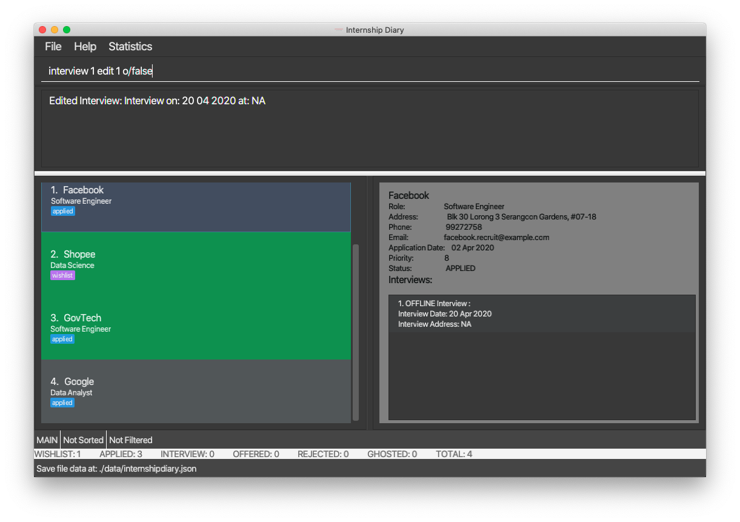Click the Not Filtered status label
The height and width of the screenshot is (522, 740).
click(x=131, y=440)
